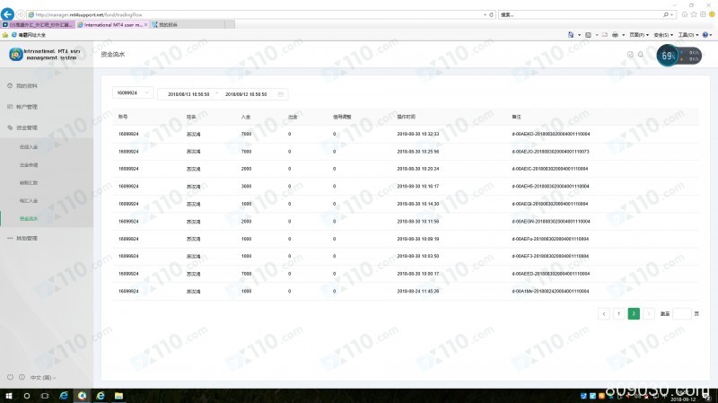Click the time cell 2018-08-24 11:45:26

tap(417, 292)
